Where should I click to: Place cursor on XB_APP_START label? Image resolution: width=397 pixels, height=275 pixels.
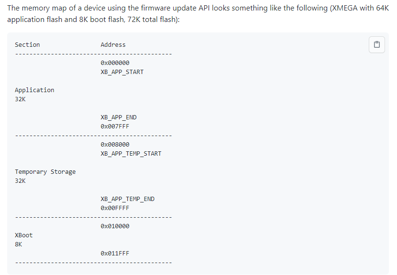[x=122, y=72]
